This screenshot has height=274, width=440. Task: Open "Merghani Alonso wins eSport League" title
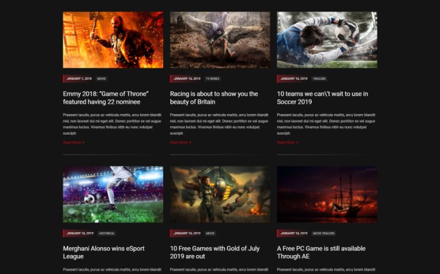click(104, 252)
